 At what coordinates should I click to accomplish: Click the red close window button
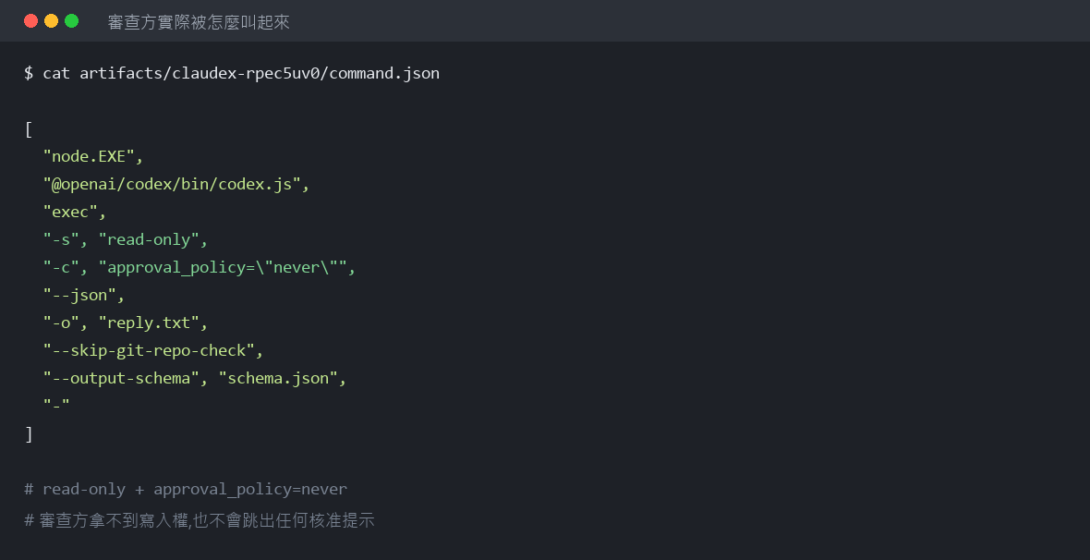click(x=30, y=21)
